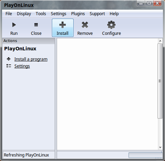The image size is (165, 161).
Task: Click the Install plus toolbar button
Action: 63,28
